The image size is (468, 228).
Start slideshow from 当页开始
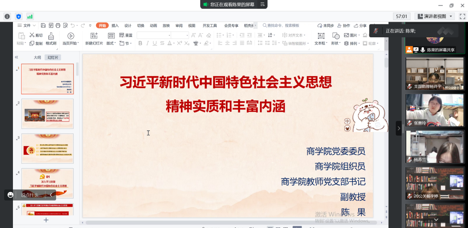pos(71,39)
